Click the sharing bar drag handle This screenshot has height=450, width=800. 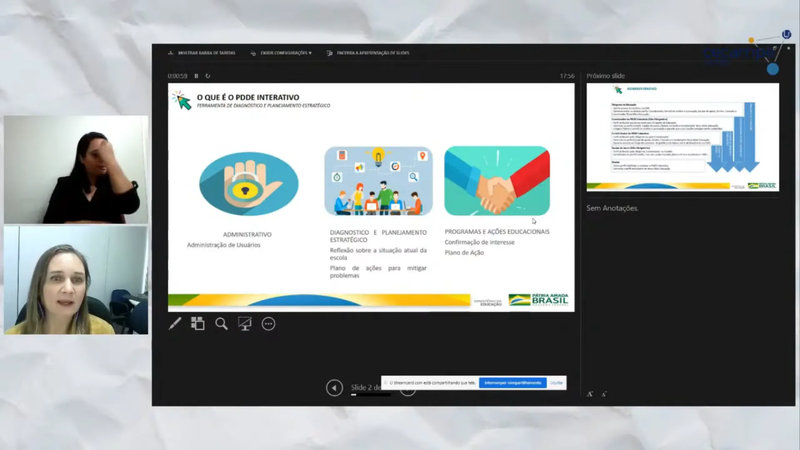click(385, 382)
